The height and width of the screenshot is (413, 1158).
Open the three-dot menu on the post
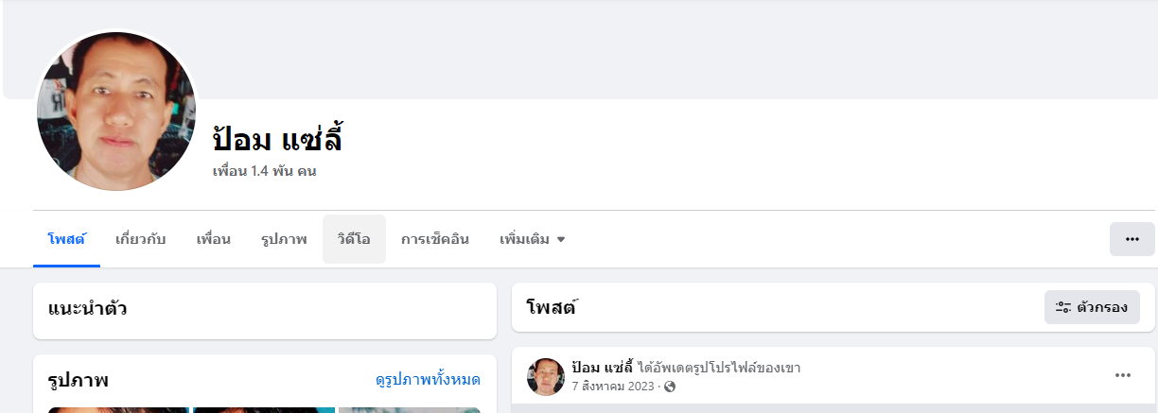pyautogui.click(x=1122, y=375)
